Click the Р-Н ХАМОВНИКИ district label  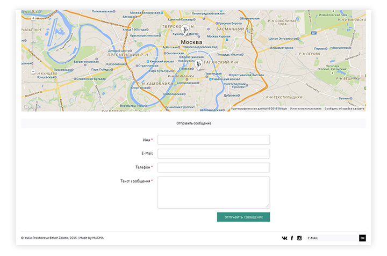click(x=155, y=84)
